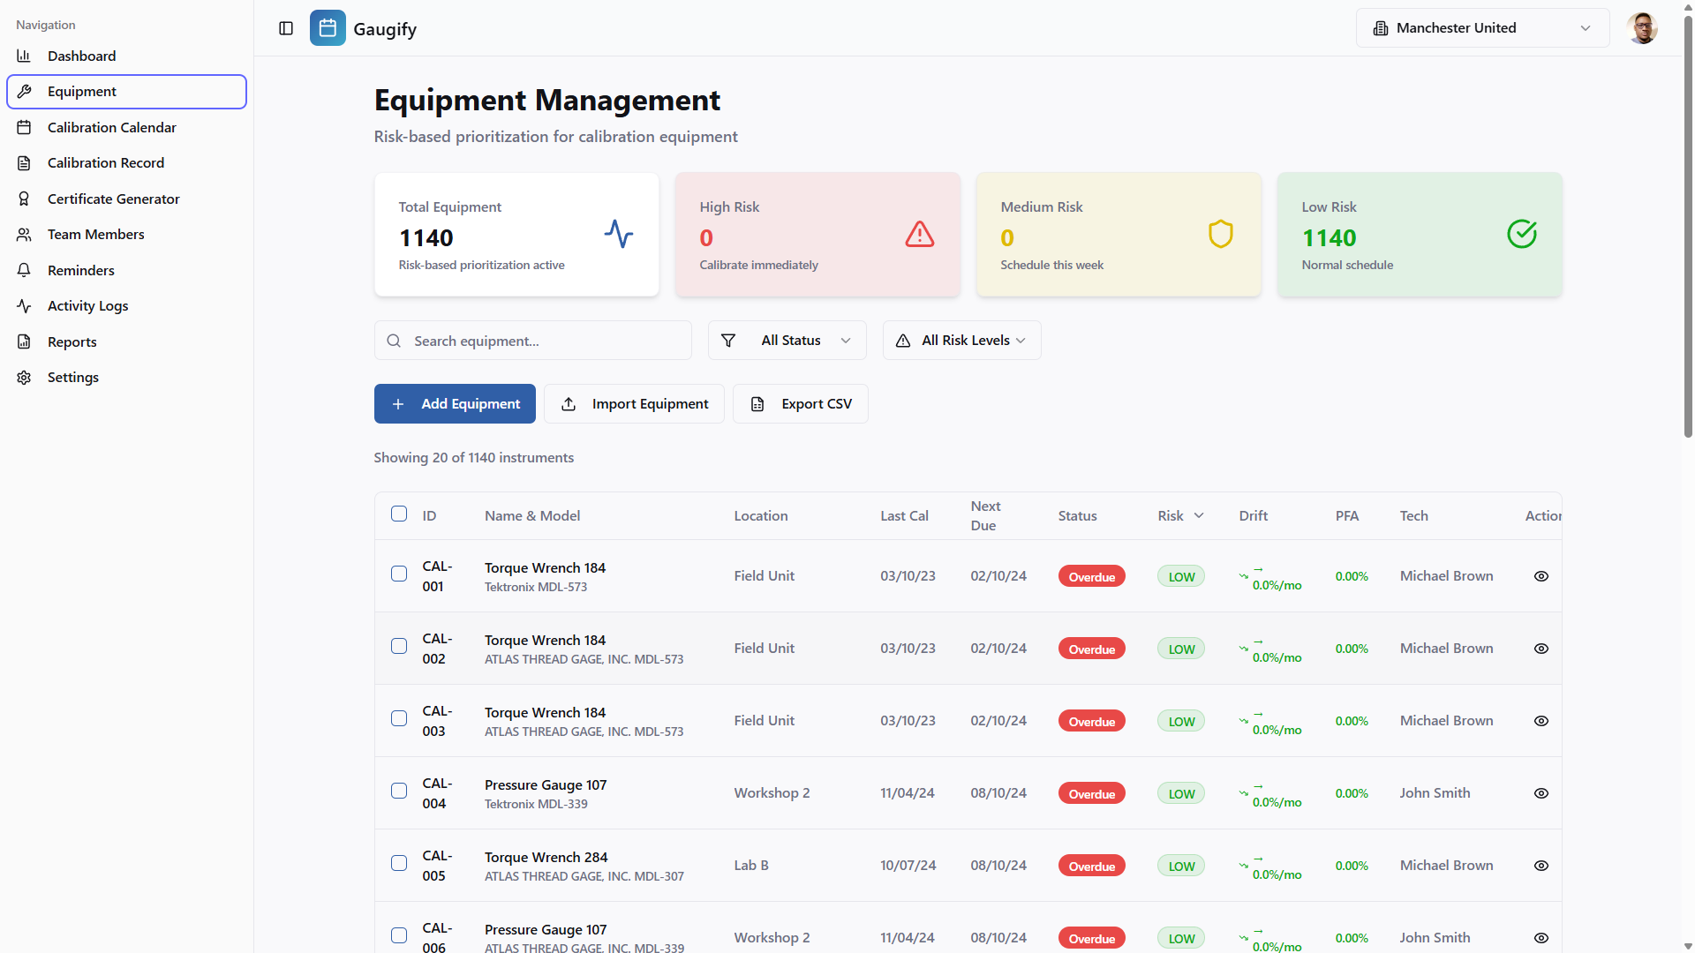The height and width of the screenshot is (953, 1695).
Task: Click the Gaugify calendar logo icon
Action: [328, 28]
